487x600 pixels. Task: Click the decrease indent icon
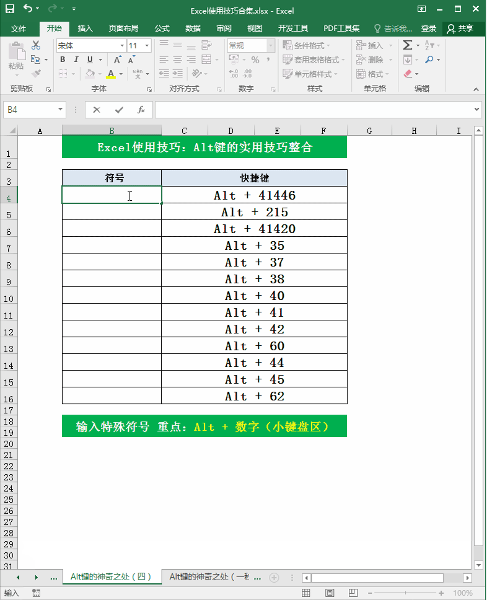coord(164,74)
